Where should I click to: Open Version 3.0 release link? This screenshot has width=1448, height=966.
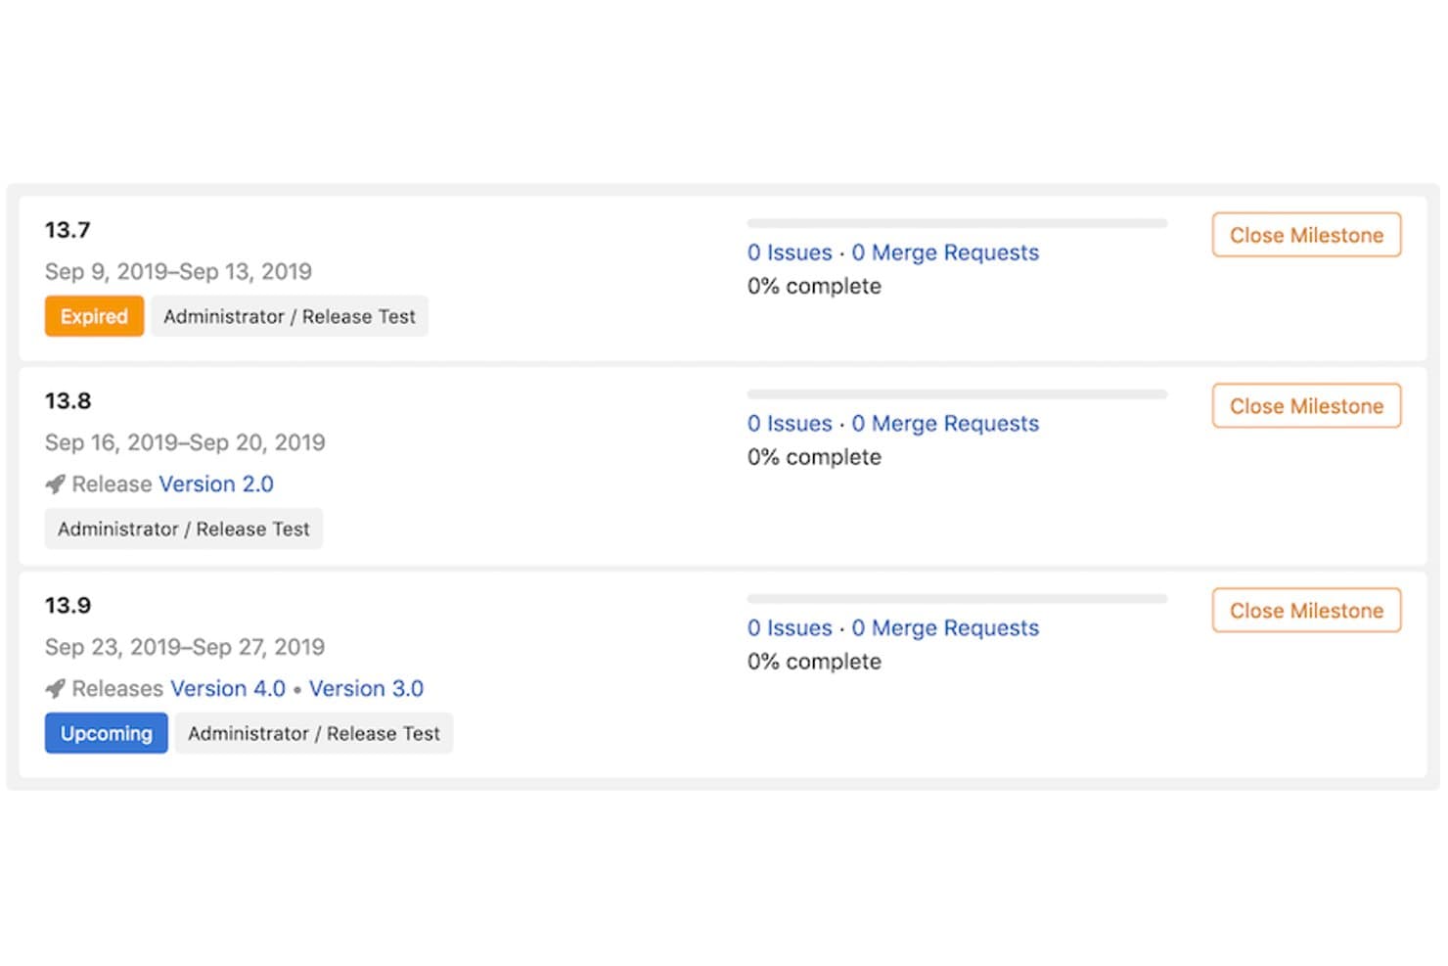pos(366,689)
